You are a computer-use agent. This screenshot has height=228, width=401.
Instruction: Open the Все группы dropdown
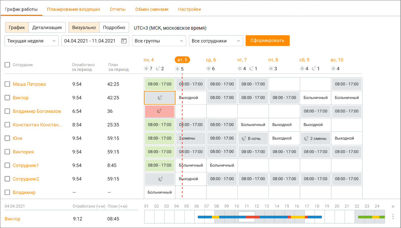pyautogui.click(x=159, y=41)
